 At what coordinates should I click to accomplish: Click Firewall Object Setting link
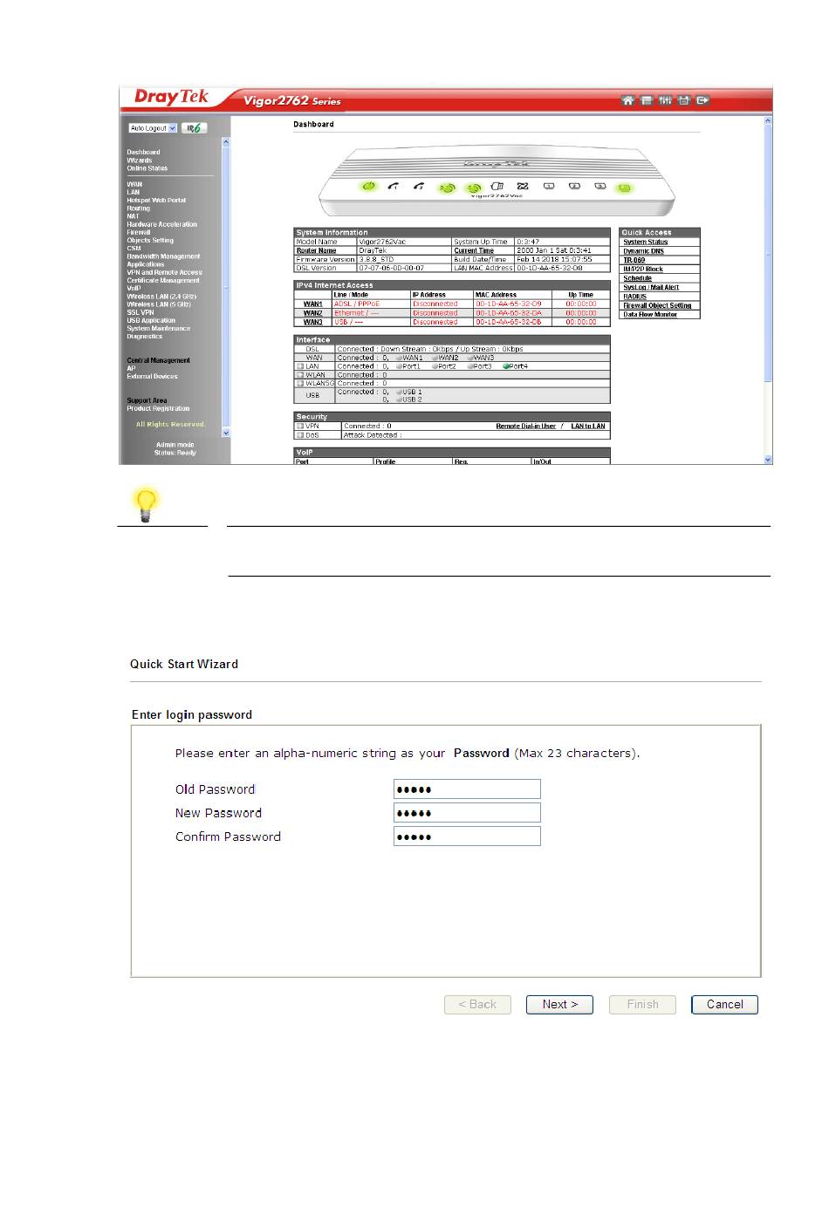pyautogui.click(x=657, y=306)
